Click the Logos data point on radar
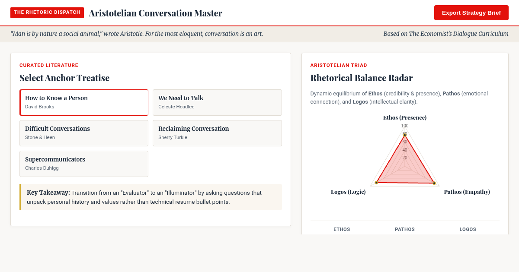This screenshot has height=272, width=519. pyautogui.click(x=376, y=183)
